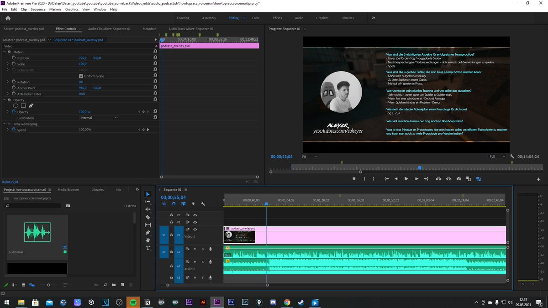Screen dimensions: 548x308
Task: Select the Hand tool
Action: click(x=148, y=240)
